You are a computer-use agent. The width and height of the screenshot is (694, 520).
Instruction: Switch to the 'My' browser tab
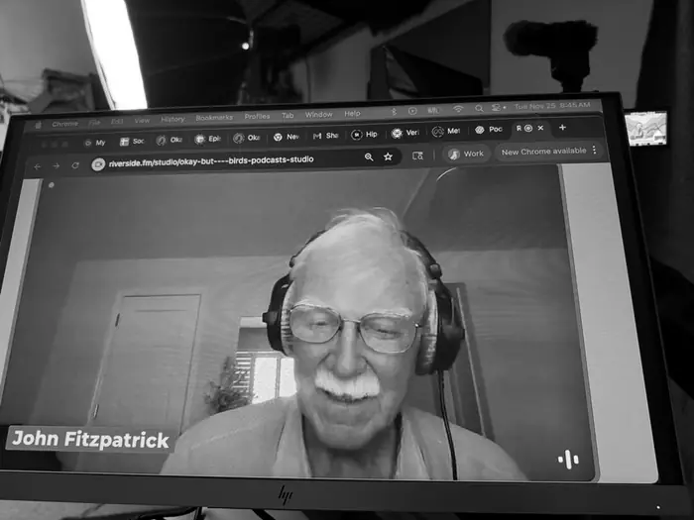(x=95, y=143)
